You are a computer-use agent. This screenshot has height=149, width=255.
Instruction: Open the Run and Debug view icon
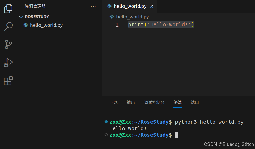8,63
